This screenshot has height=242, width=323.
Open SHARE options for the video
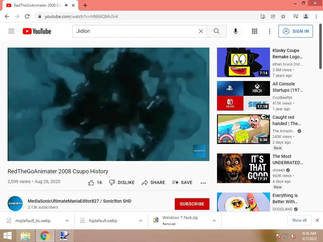(153, 182)
